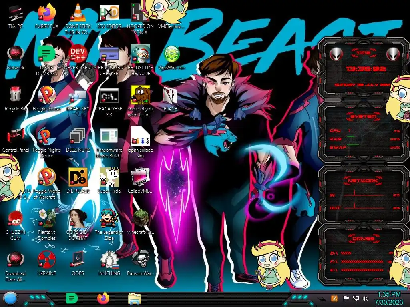Click the left alien head on Time widget
410x307 pixels.
coord(336,54)
